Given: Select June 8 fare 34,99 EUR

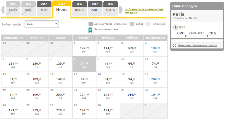Looking at the screenshot, I should (x=84, y=64).
